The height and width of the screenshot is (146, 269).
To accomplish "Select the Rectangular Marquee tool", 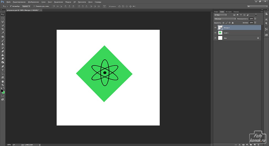I will (x=3, y=18).
